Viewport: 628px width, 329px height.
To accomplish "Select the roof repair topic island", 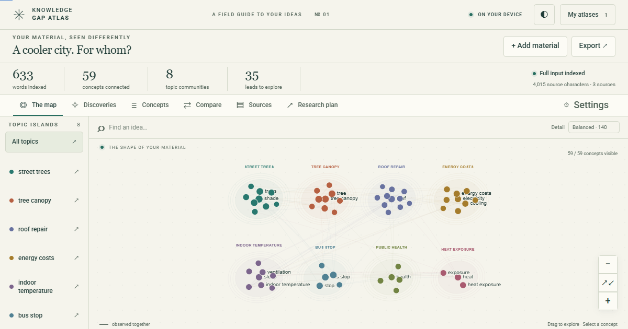I will click(44, 229).
